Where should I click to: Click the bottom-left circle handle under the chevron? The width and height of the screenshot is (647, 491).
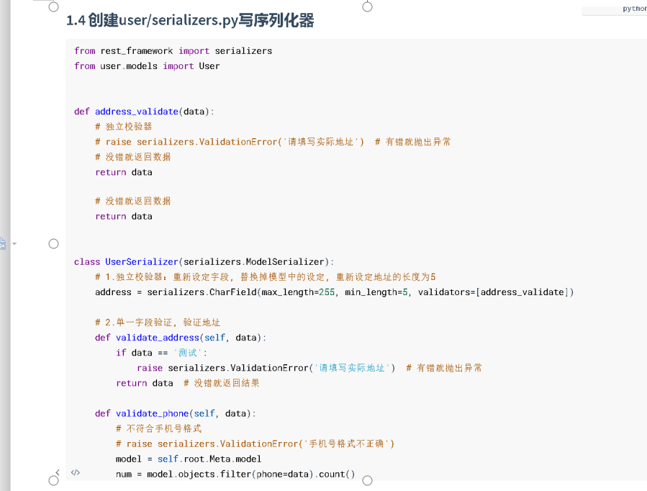tap(54, 480)
